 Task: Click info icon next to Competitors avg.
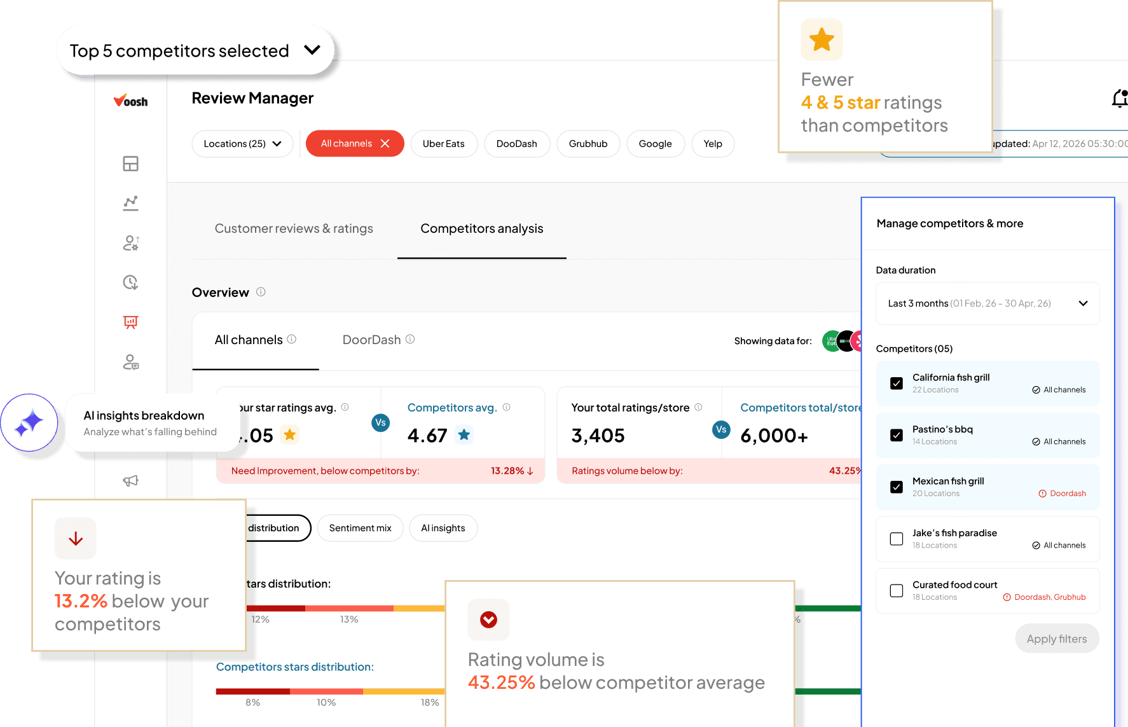(507, 407)
